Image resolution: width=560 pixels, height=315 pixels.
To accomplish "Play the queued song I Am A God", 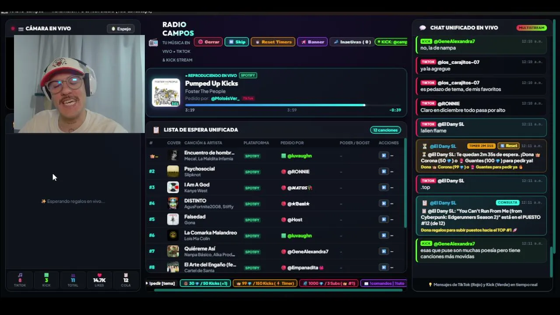I will click(x=384, y=188).
